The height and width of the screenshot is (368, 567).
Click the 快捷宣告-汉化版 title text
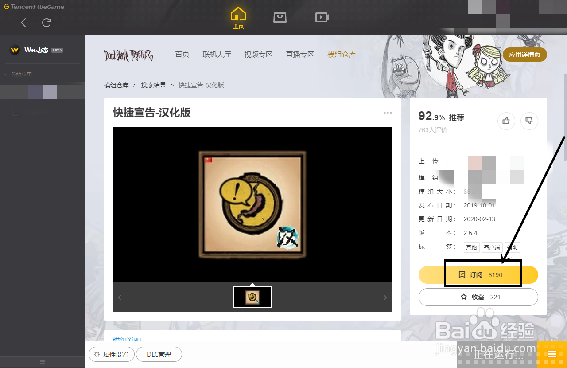(x=152, y=113)
